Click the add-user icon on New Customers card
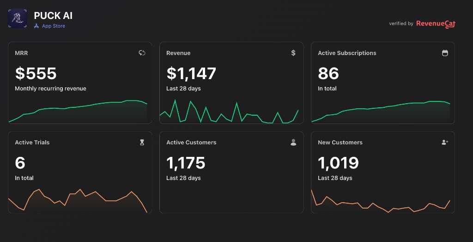 (445, 143)
